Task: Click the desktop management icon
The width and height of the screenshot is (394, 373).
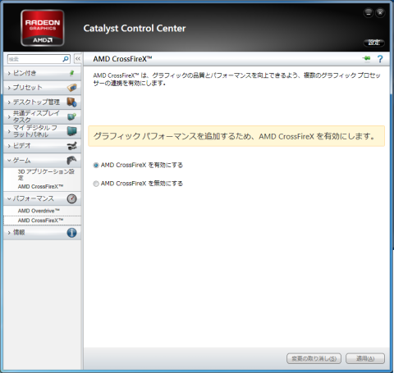Action: coord(71,102)
